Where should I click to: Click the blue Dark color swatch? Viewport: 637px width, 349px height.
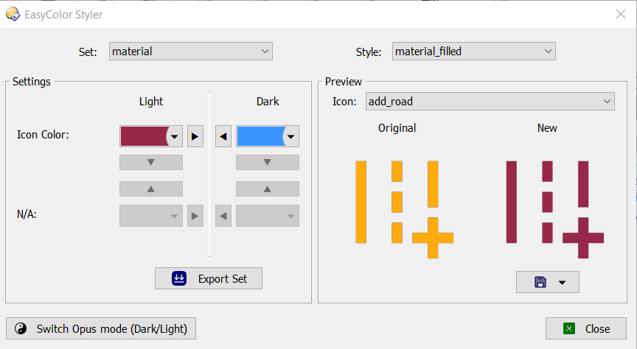pos(261,136)
